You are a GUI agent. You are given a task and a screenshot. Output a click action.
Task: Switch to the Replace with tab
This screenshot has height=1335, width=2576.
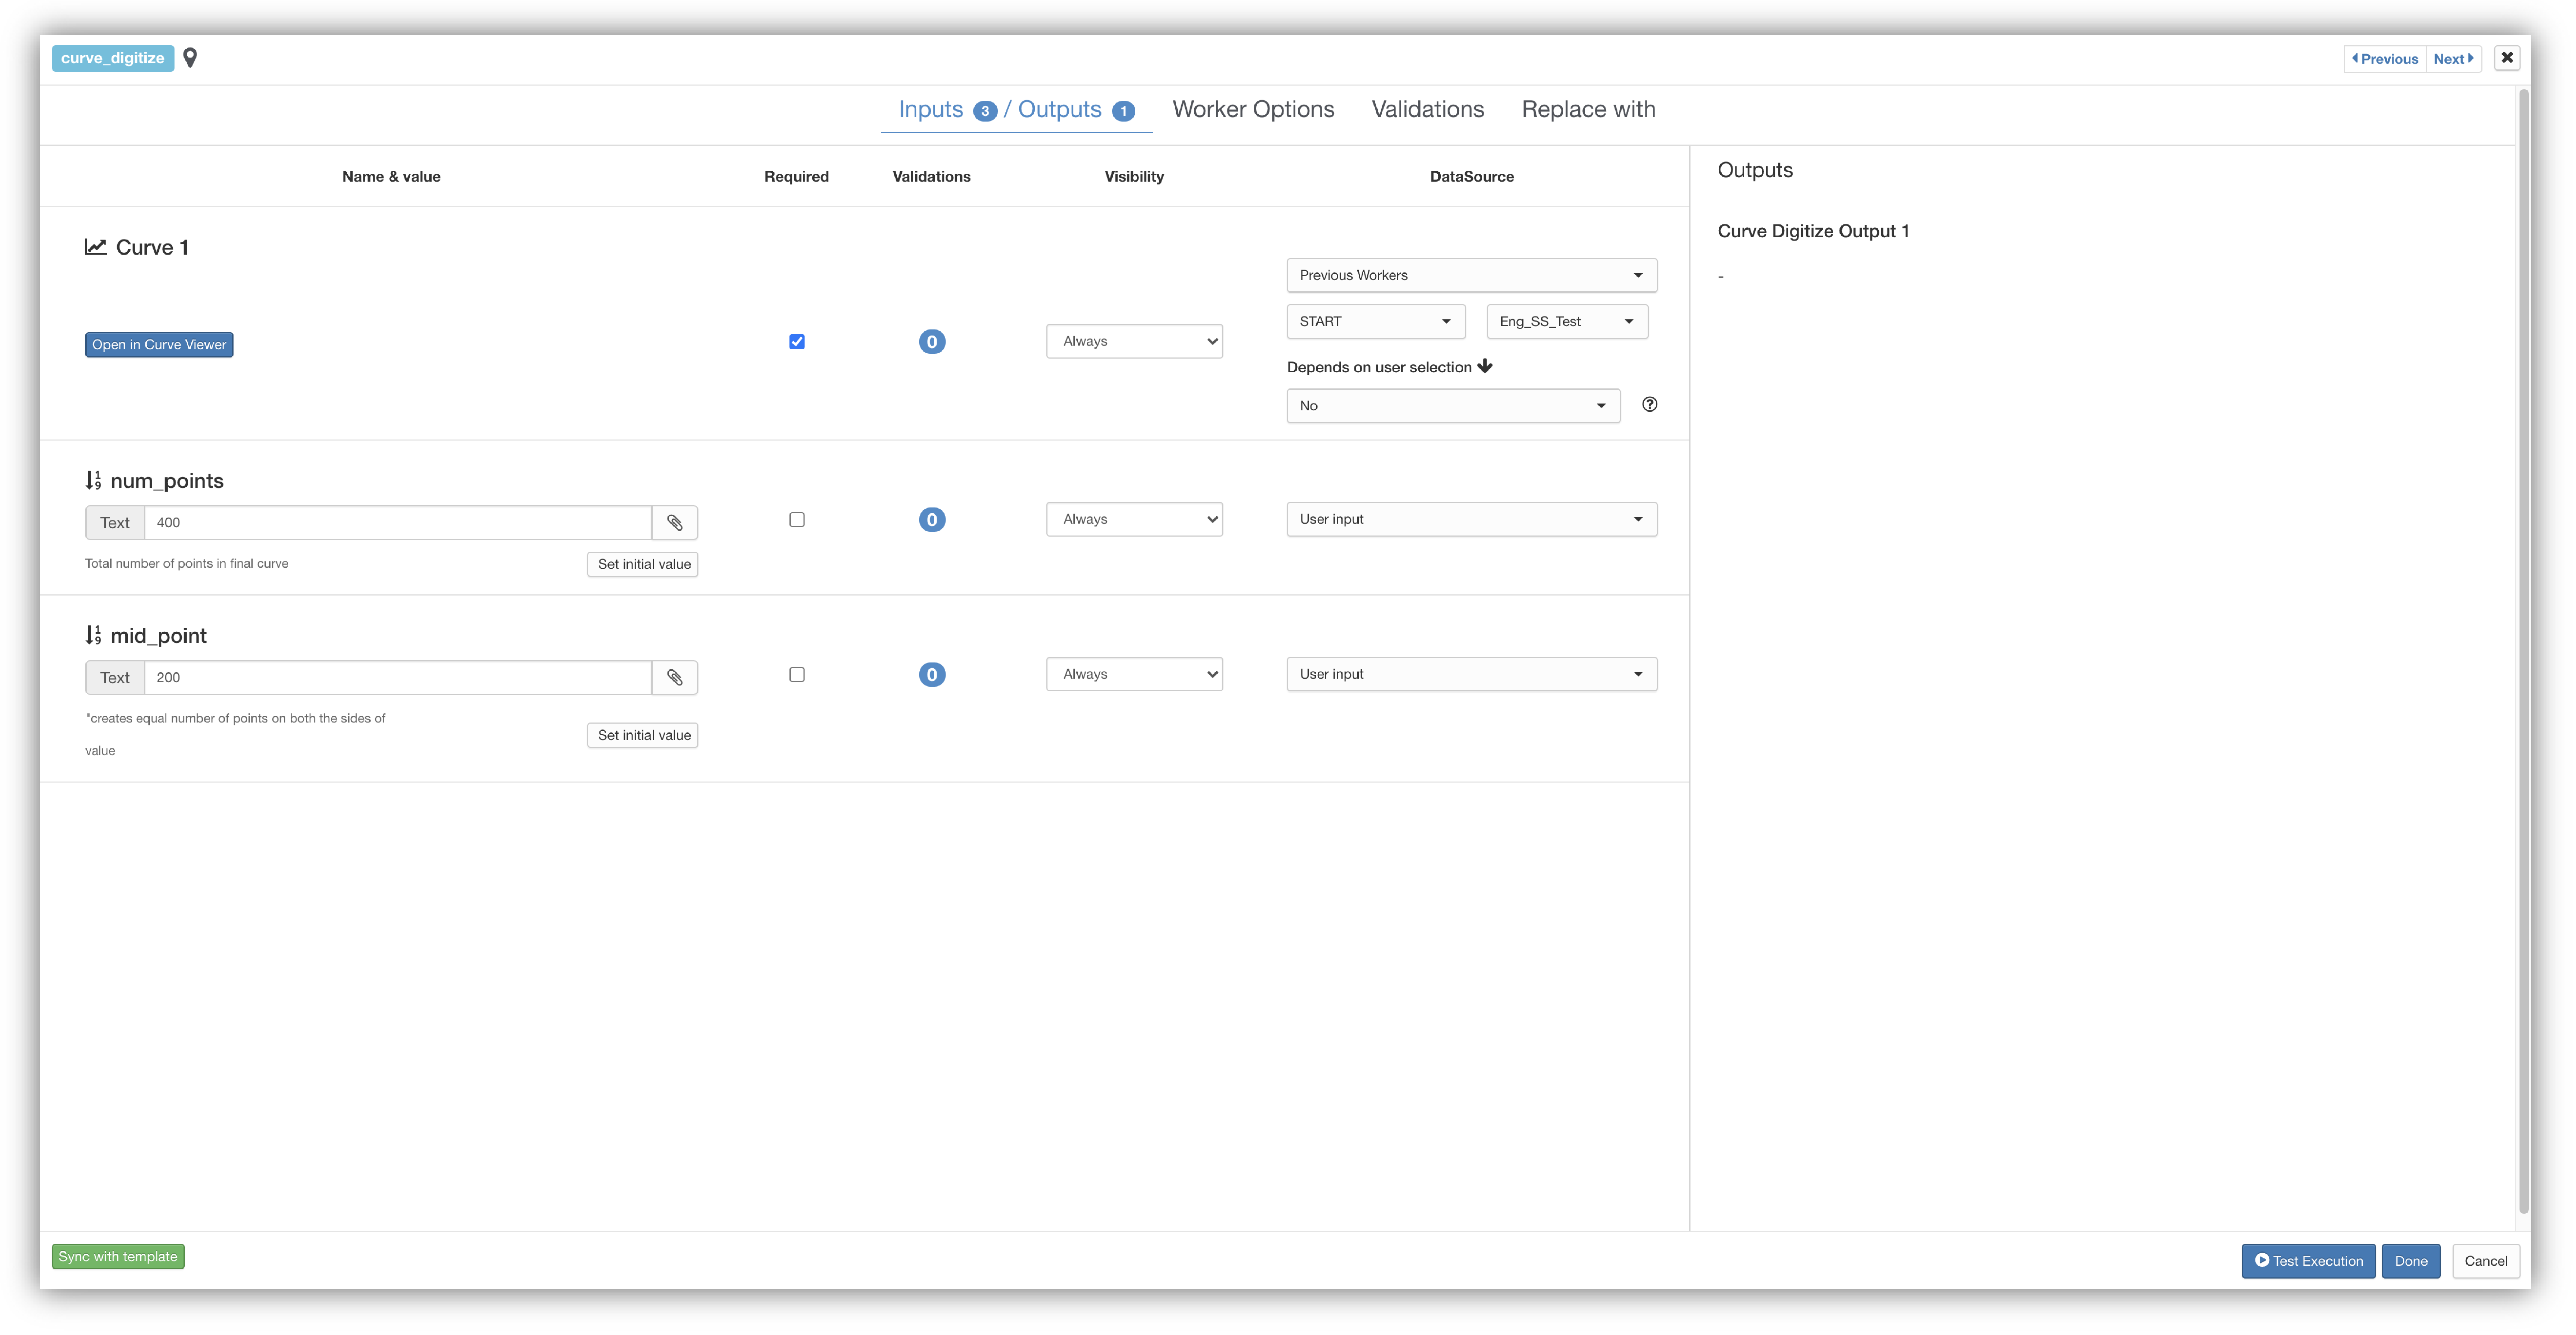coord(1588,110)
